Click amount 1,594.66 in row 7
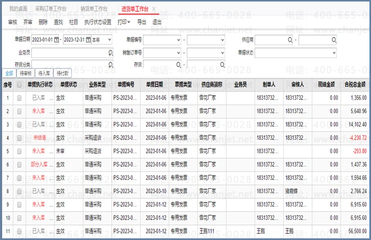Screen dimensions: 371x240 click(x=359, y=178)
